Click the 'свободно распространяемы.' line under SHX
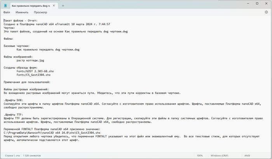The height and width of the screenshot is (159, 272). (x=24, y=107)
